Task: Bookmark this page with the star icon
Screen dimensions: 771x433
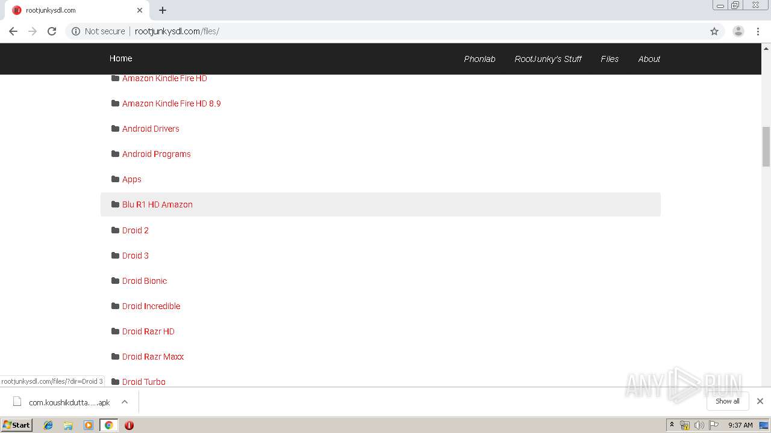Action: [714, 31]
